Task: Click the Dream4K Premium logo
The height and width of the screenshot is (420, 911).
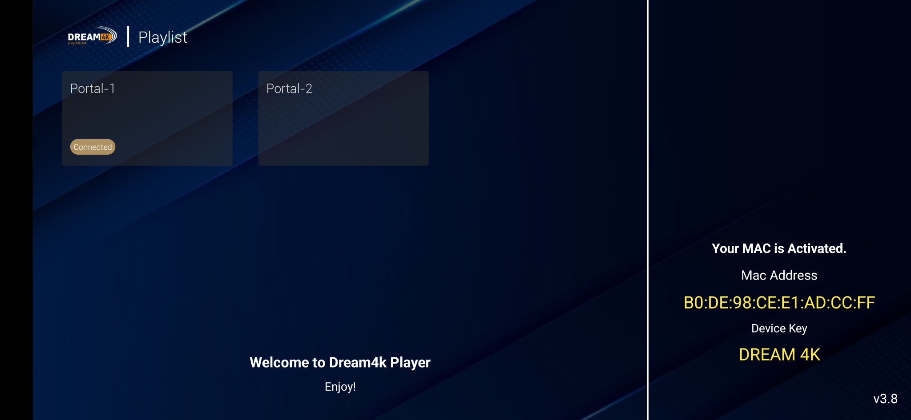Action: pos(92,36)
